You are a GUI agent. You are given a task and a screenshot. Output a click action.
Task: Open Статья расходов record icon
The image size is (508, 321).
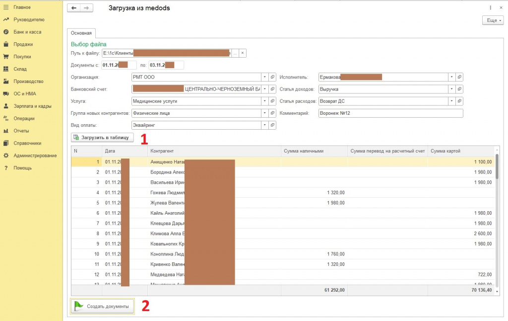[x=459, y=101]
